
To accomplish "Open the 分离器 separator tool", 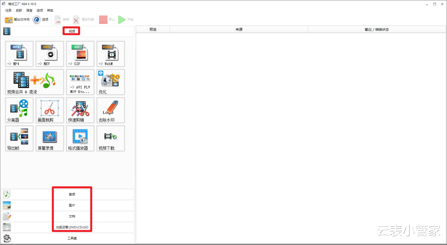I will pos(19,110).
